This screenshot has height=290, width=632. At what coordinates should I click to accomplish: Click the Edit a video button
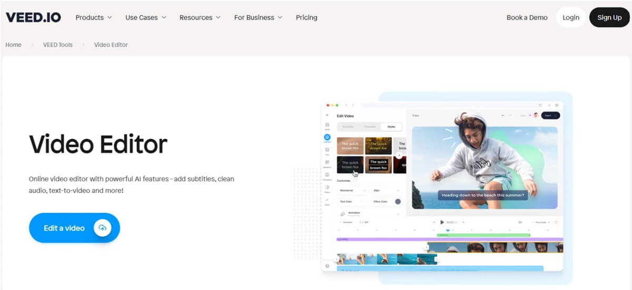(74, 228)
